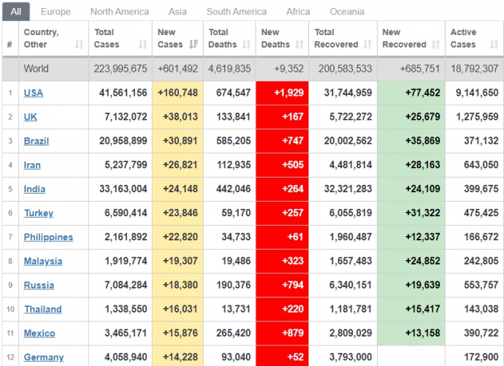Click the Brazil country link
The height and width of the screenshot is (366, 504).
(37, 141)
